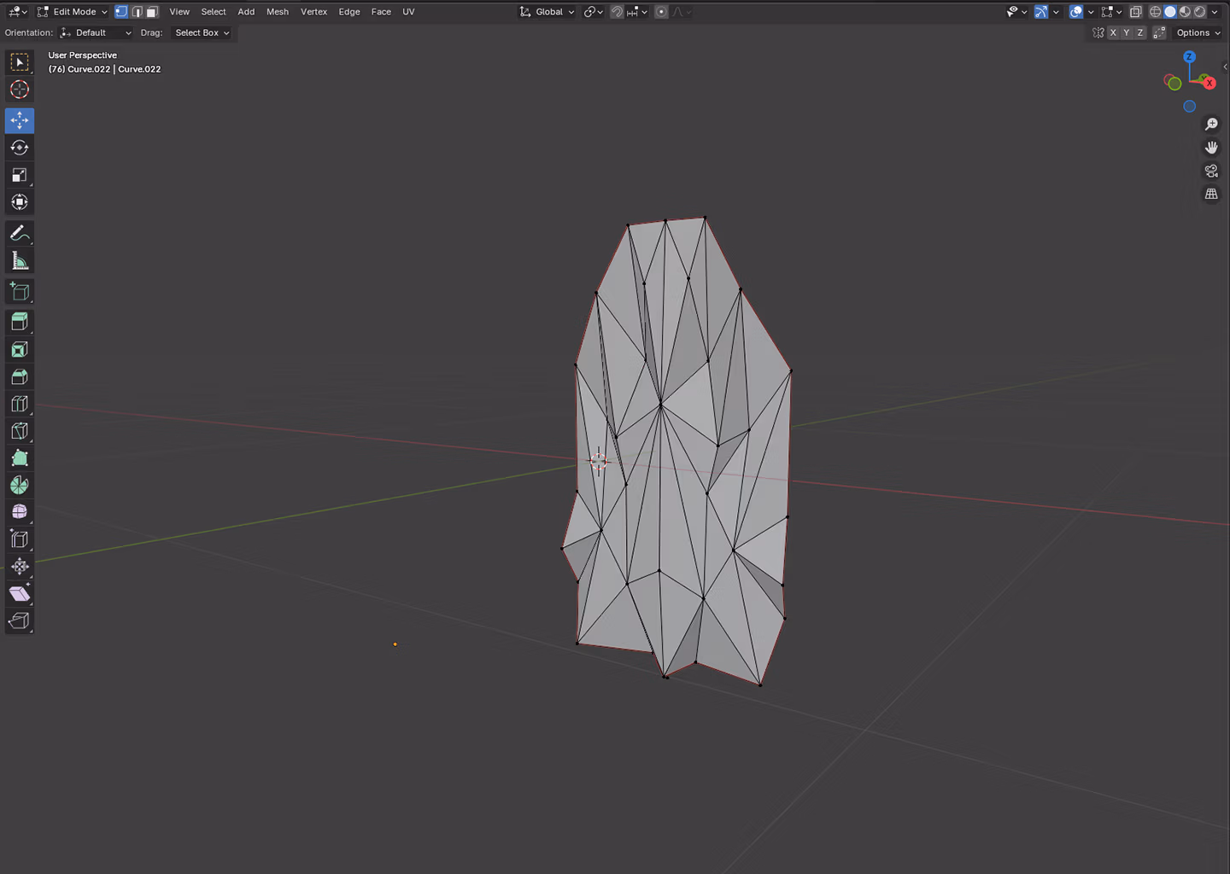Switch perspective/orthographic with grid icon
This screenshot has height=874, width=1230.
[x=1211, y=194]
